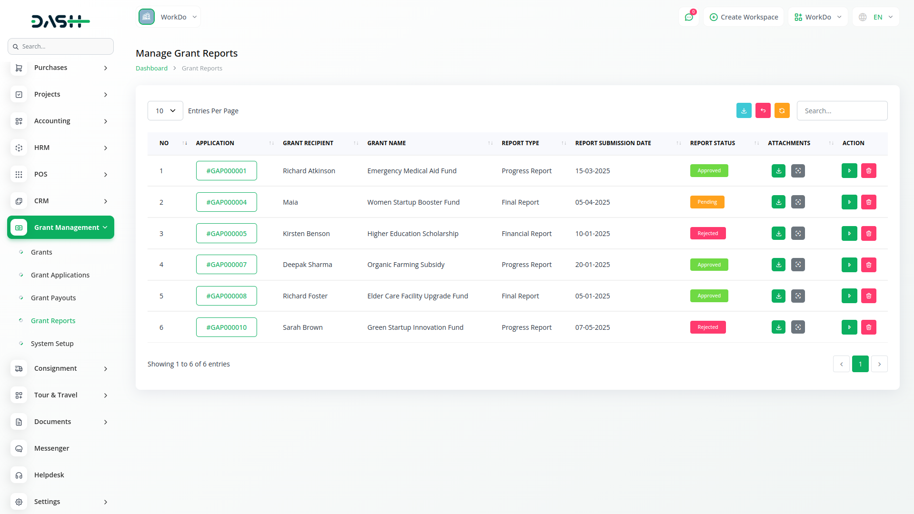914x514 pixels.
Task: Click the pink reset undo icon
Action: (x=763, y=110)
